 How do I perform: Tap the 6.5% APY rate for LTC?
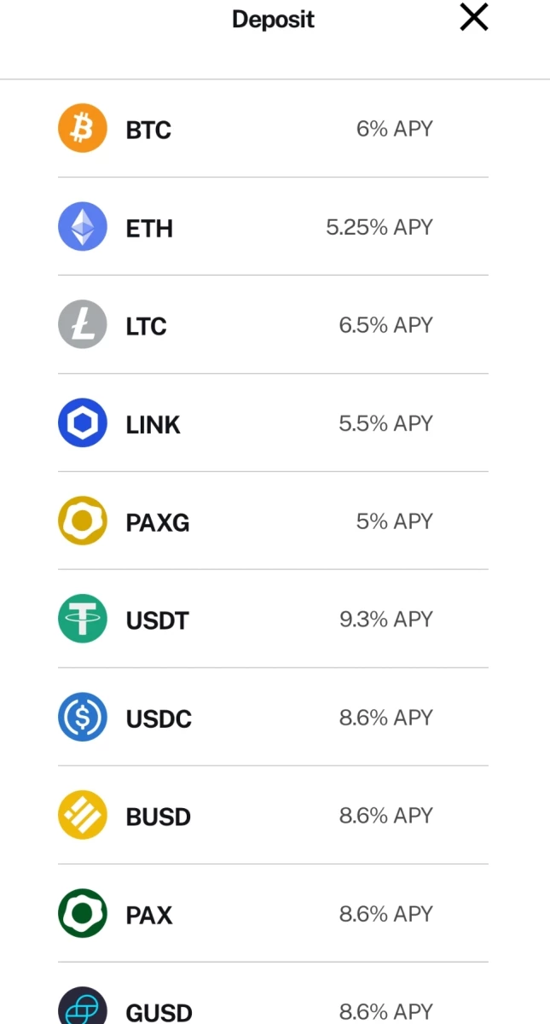386,325
